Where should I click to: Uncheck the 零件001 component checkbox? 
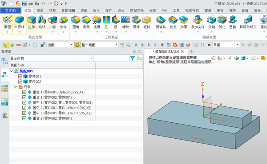click(x=20, y=76)
